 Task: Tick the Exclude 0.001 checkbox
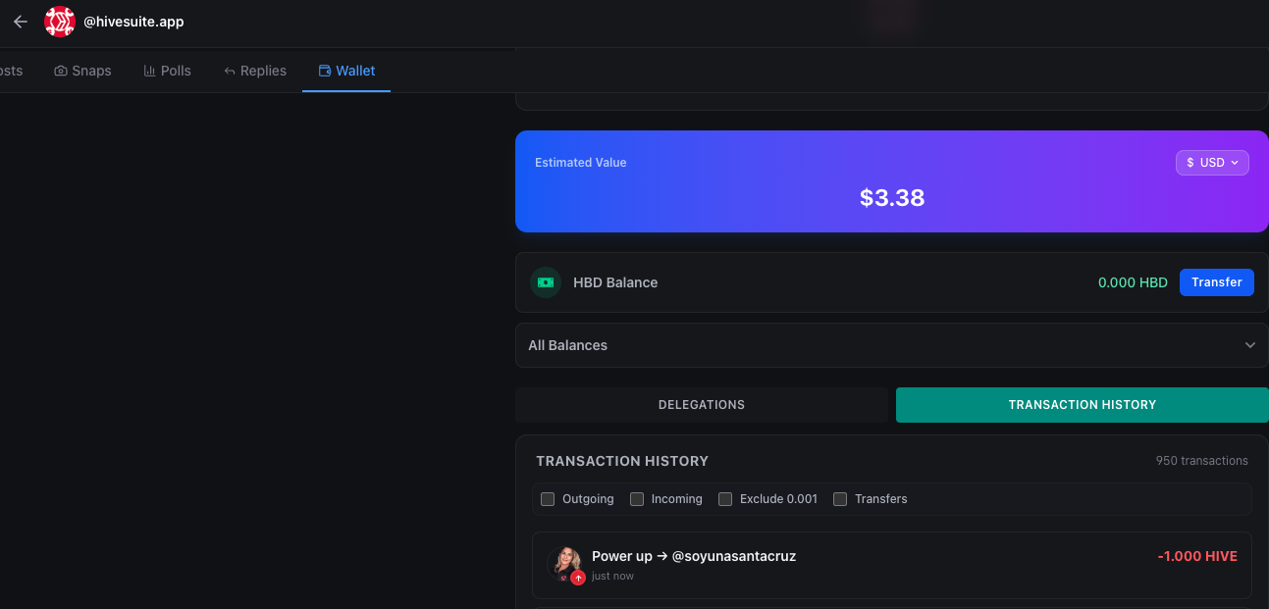[x=725, y=499]
